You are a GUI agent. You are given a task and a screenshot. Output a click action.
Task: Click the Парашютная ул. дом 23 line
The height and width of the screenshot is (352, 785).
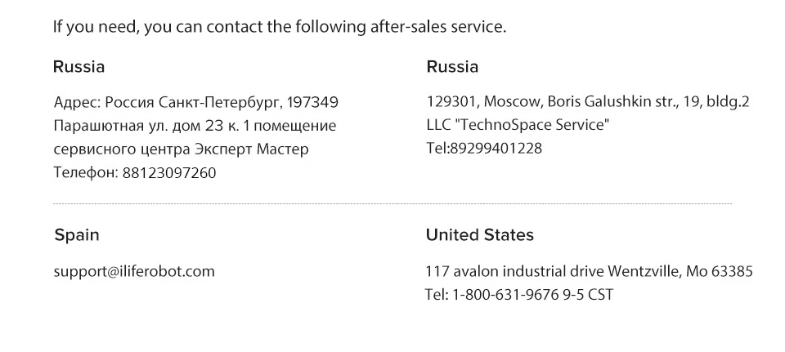(194, 127)
